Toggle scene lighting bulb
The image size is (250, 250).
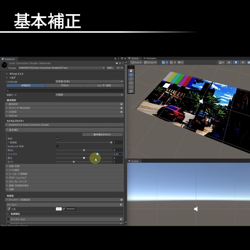(x=236, y=62)
